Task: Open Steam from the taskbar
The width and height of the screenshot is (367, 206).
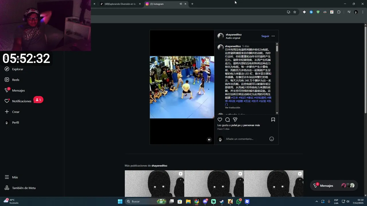Action: point(222,201)
